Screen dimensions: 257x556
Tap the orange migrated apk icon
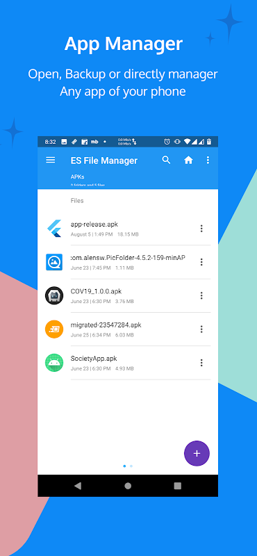coord(54,329)
